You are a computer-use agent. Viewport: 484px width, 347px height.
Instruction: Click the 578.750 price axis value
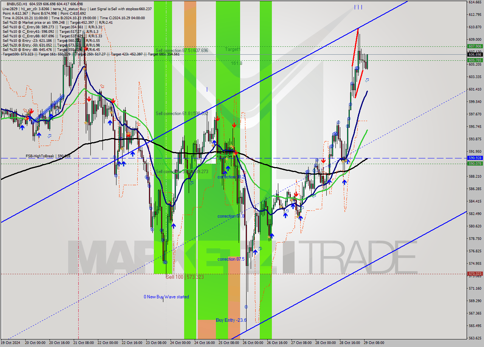coord(475,238)
